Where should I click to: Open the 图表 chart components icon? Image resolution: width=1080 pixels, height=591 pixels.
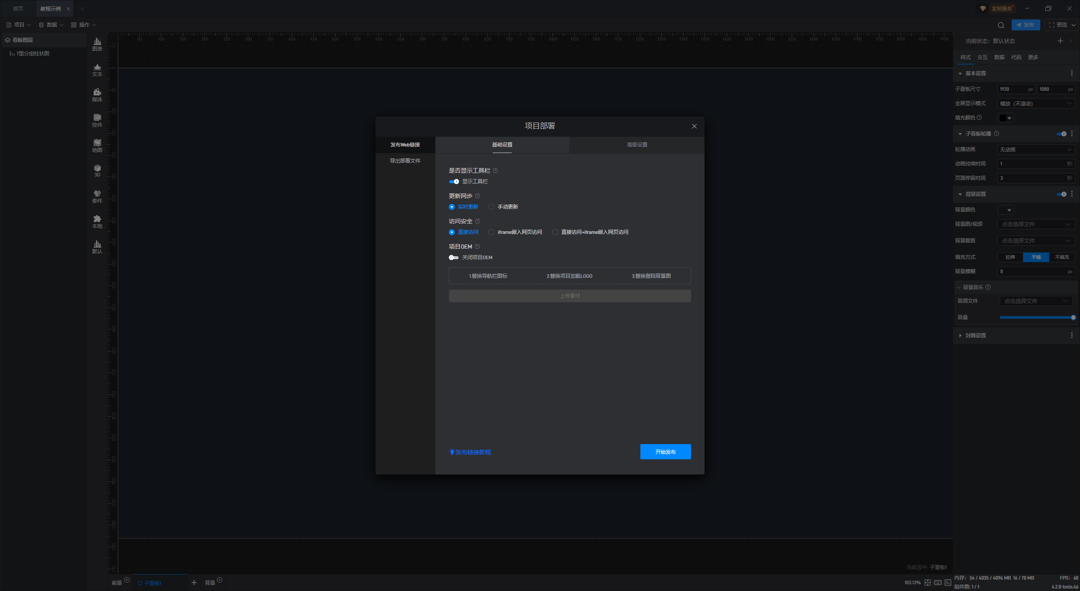pos(97,44)
